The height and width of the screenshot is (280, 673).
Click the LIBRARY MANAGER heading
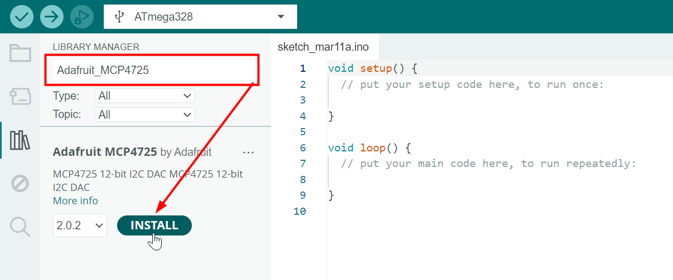[x=96, y=47]
